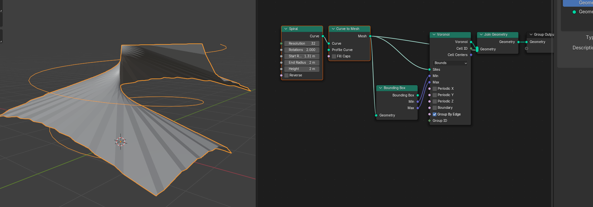The image size is (593, 207).
Task: Click the Cell ID output socket
Action: coord(471,49)
